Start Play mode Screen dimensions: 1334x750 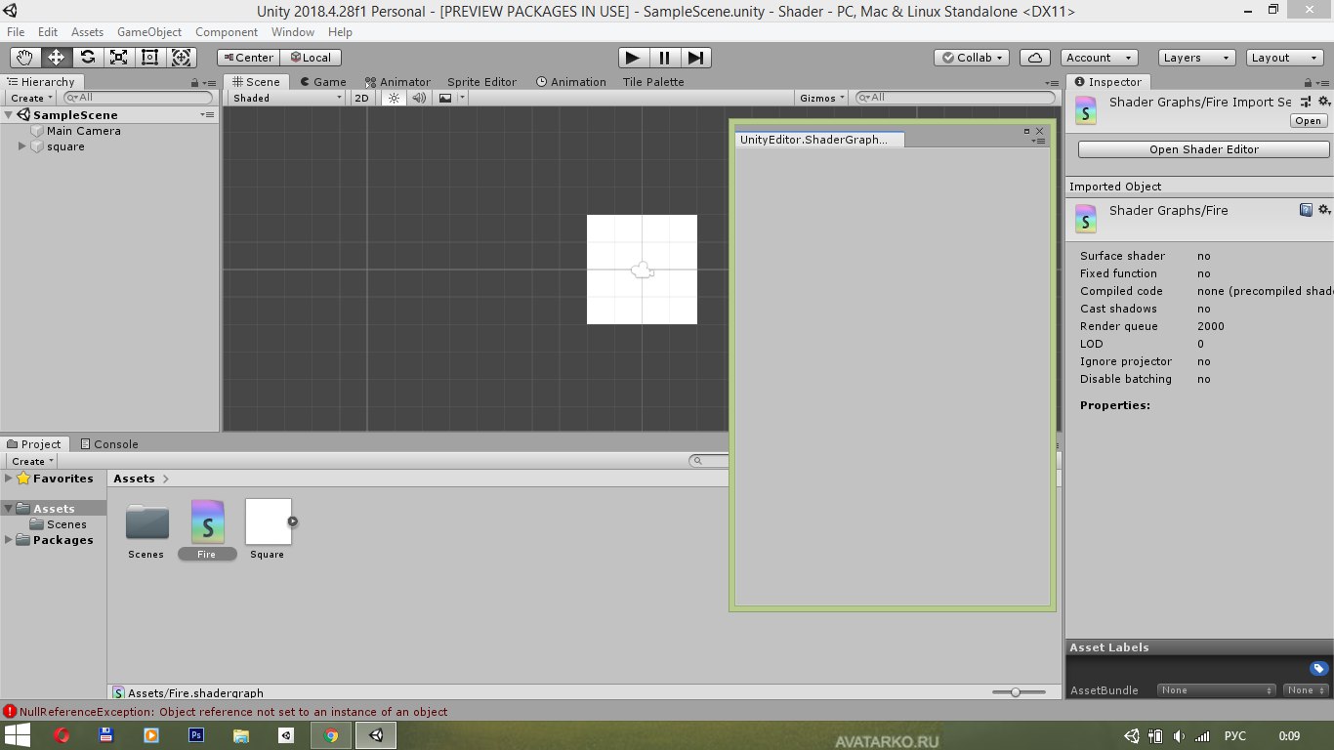point(633,58)
